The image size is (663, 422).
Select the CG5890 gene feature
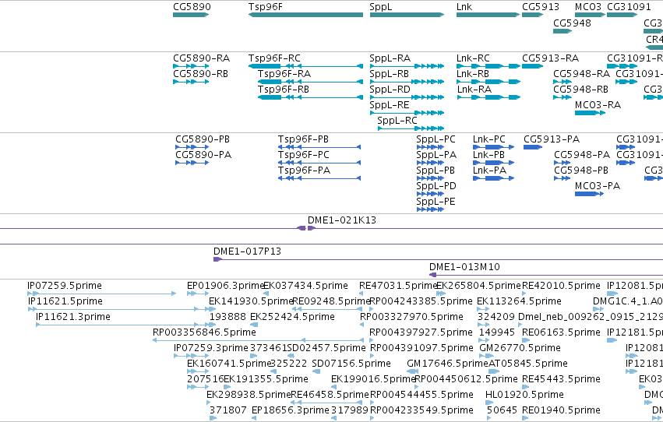tap(191, 15)
